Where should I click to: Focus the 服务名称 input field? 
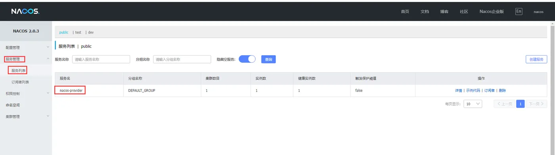[x=101, y=59]
